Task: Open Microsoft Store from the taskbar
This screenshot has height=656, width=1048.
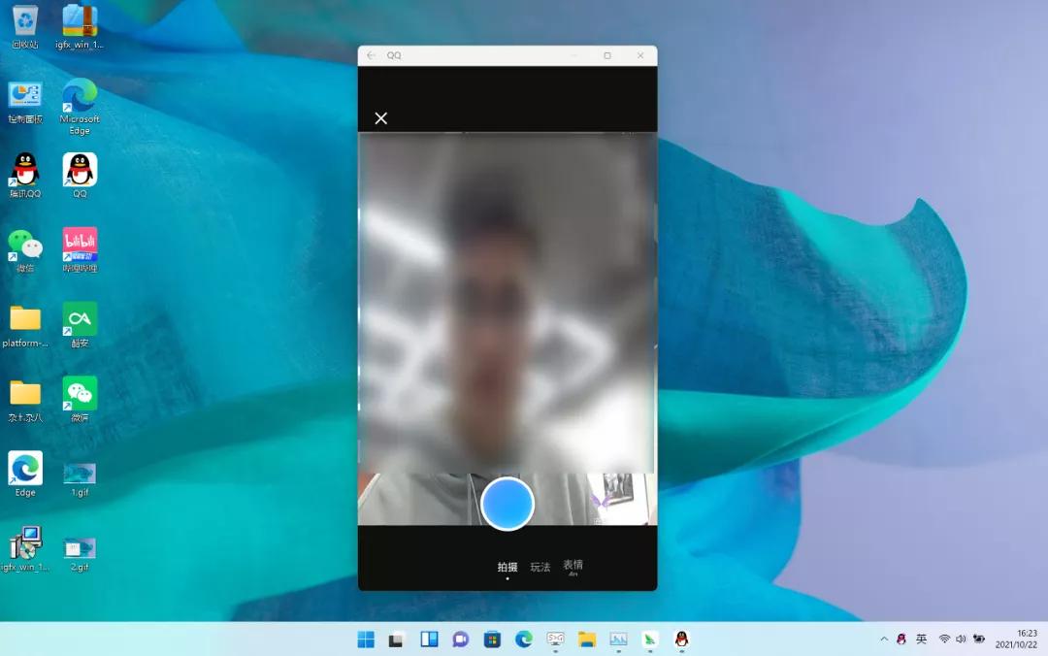Action: click(x=492, y=640)
